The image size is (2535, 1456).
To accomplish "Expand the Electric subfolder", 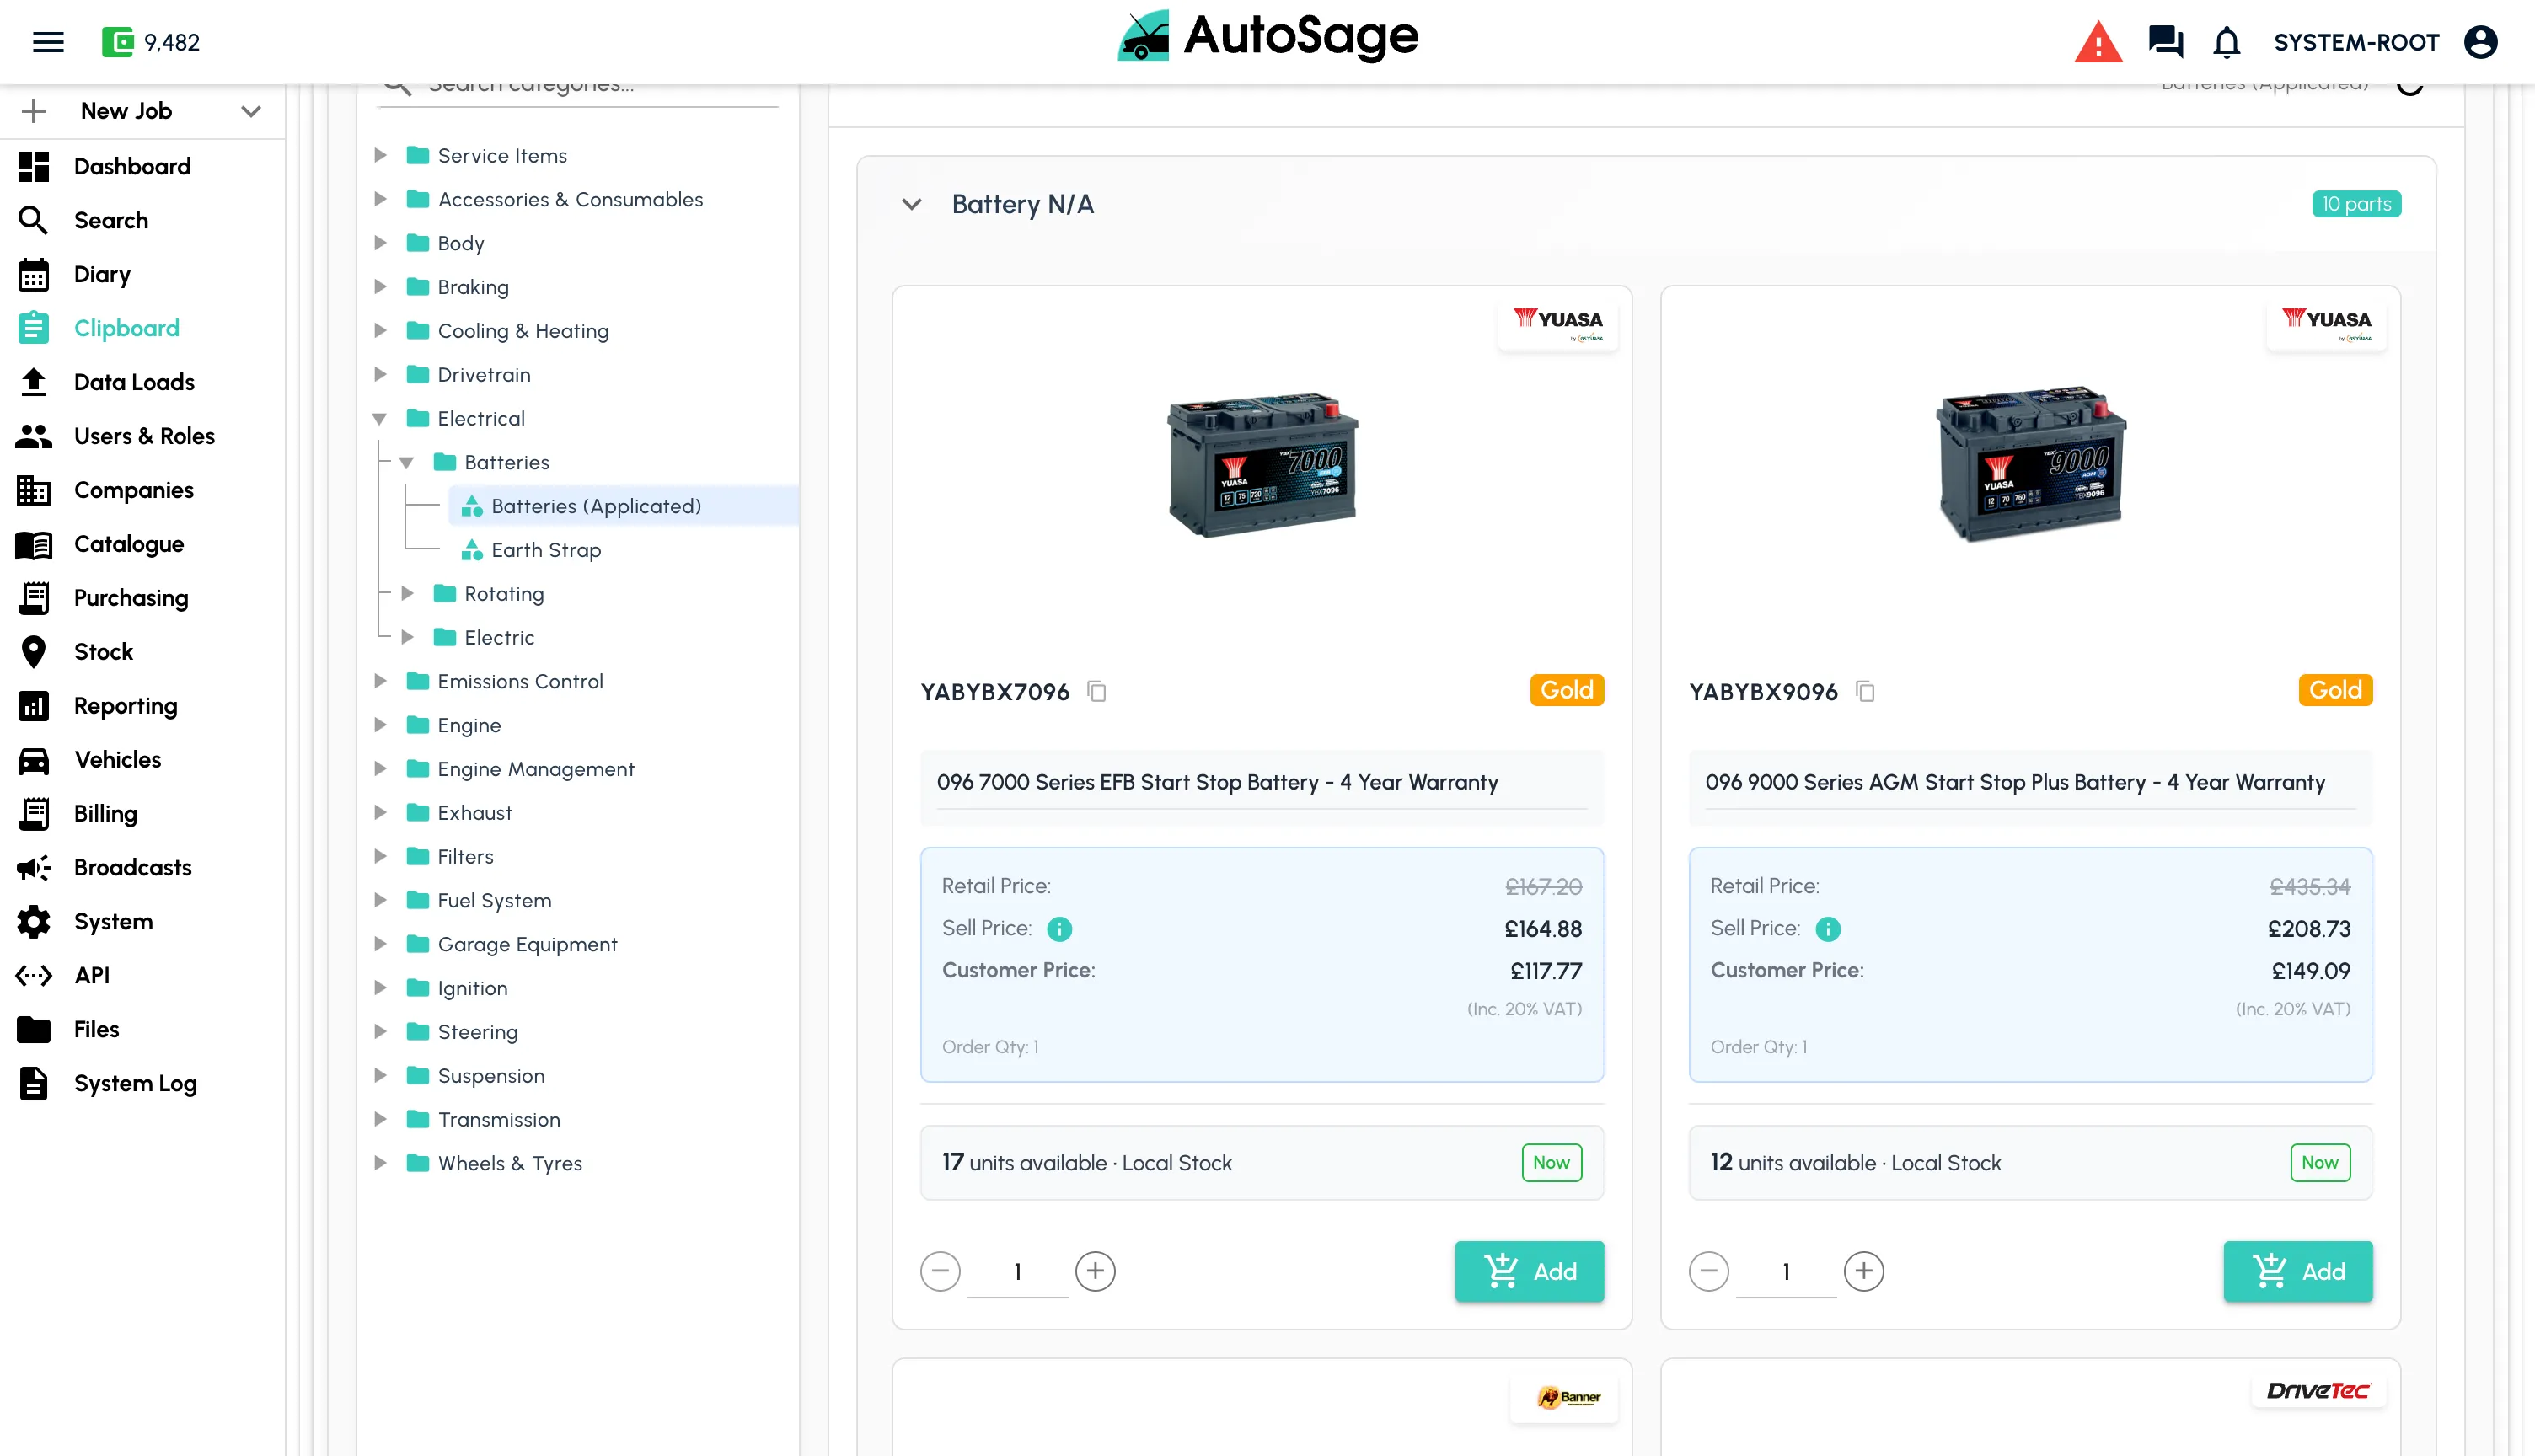I will tap(407, 638).
